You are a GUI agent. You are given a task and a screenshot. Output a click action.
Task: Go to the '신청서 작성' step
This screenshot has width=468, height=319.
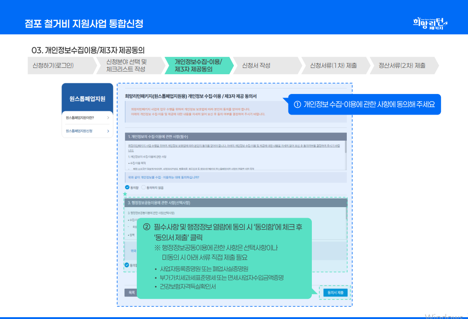[267, 66]
